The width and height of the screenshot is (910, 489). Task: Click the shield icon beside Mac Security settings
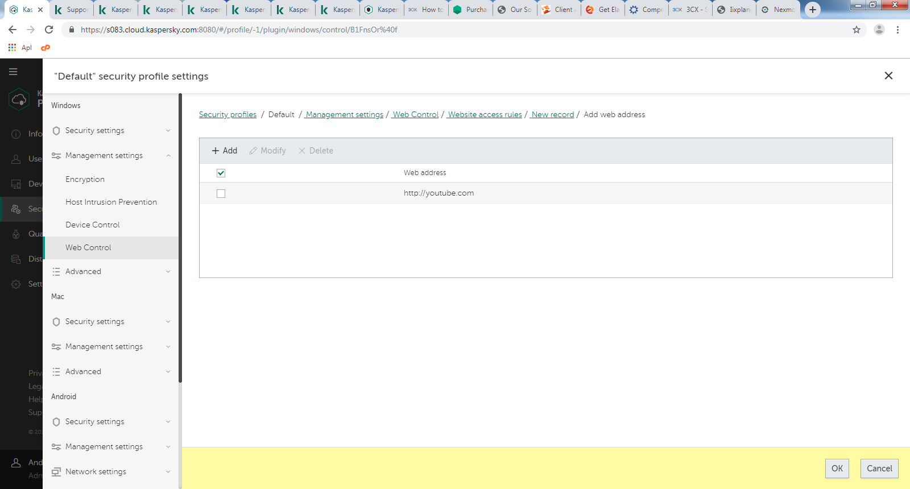coord(56,322)
